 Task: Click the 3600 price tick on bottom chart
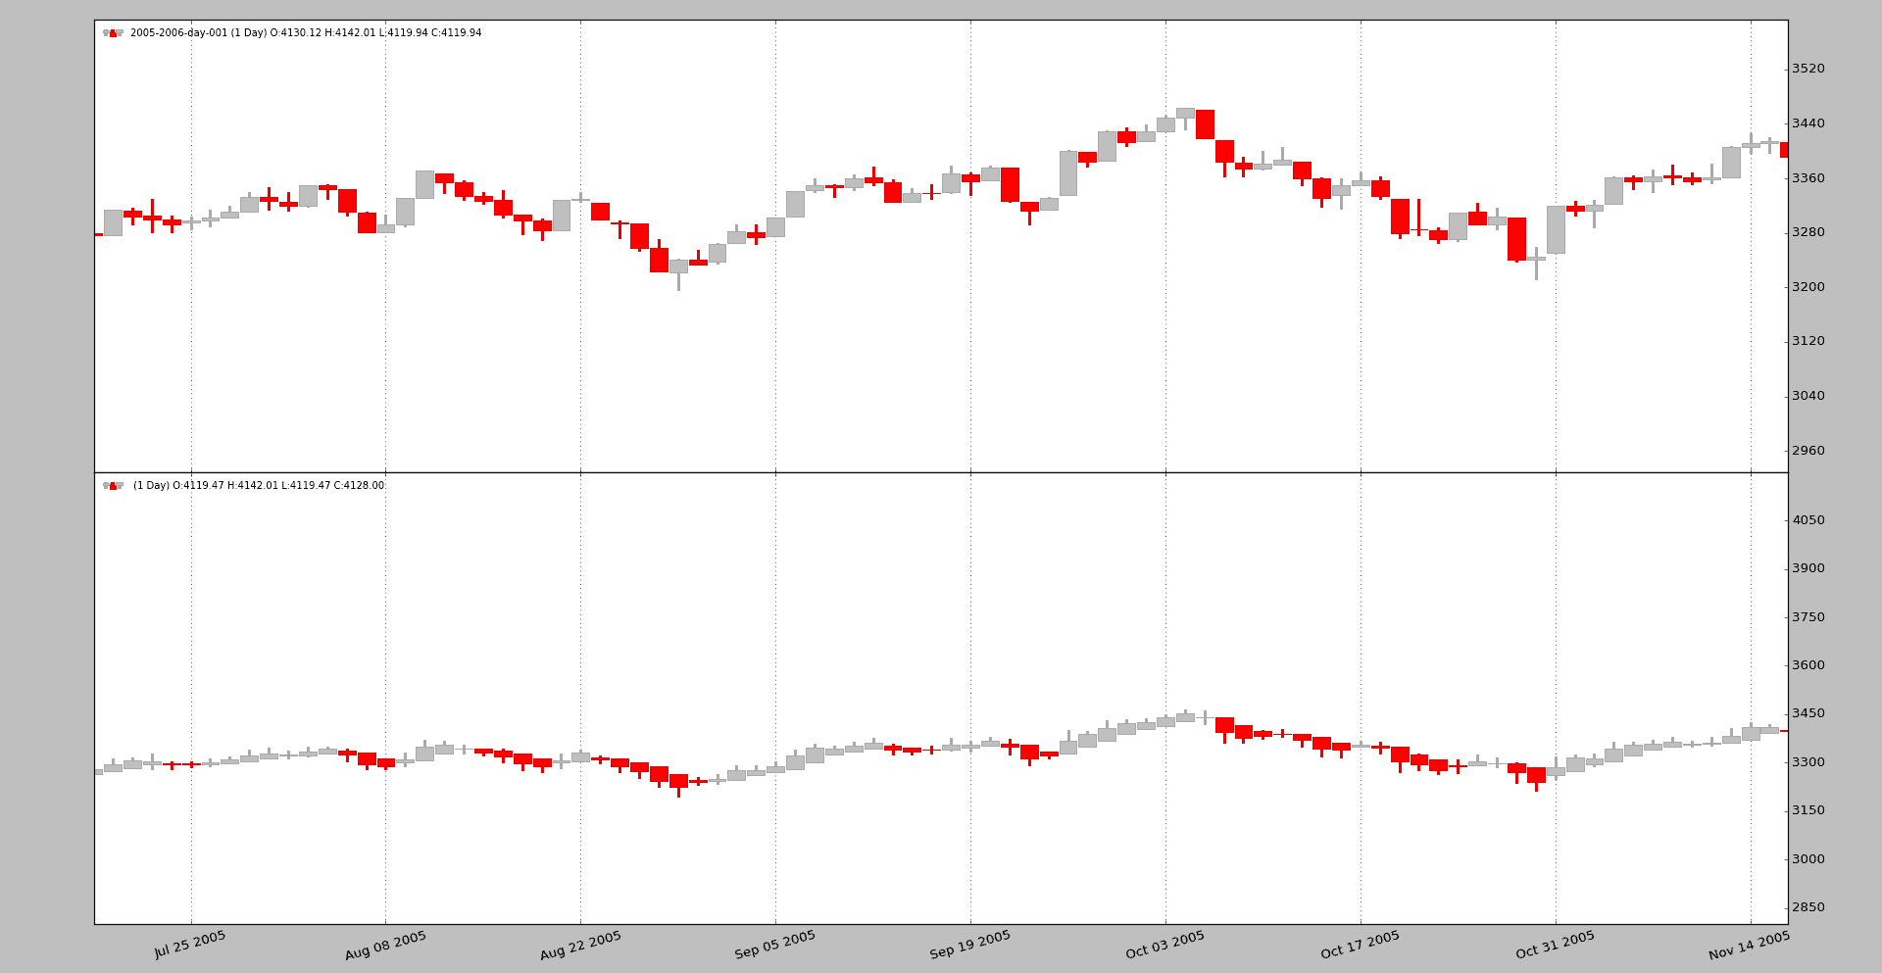coord(1808,665)
